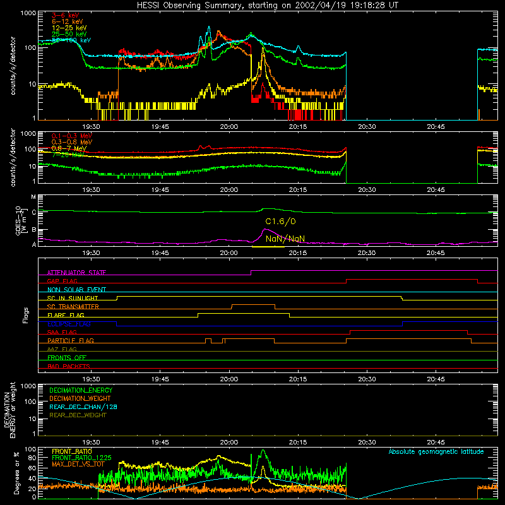Click counts/s/detector axis label of top panel
The width and height of the screenshot is (505, 505).
tap(13, 66)
